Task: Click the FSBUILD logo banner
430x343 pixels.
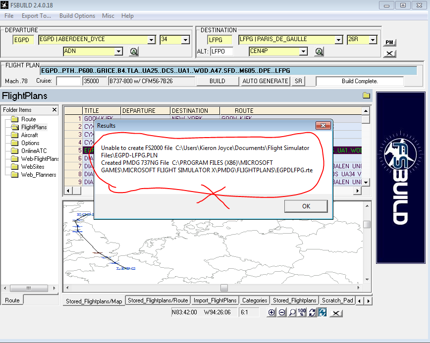Action: [x=401, y=178]
